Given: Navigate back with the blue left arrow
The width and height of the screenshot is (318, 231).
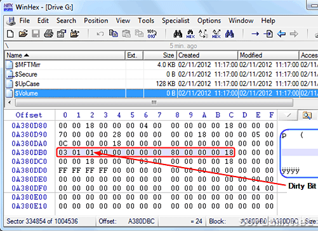Looking at the screenshot, I should (x=281, y=34).
